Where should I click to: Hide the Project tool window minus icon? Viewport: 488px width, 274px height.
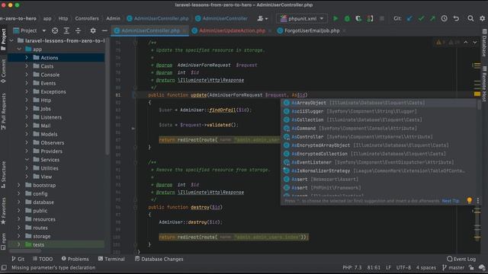point(104,30)
